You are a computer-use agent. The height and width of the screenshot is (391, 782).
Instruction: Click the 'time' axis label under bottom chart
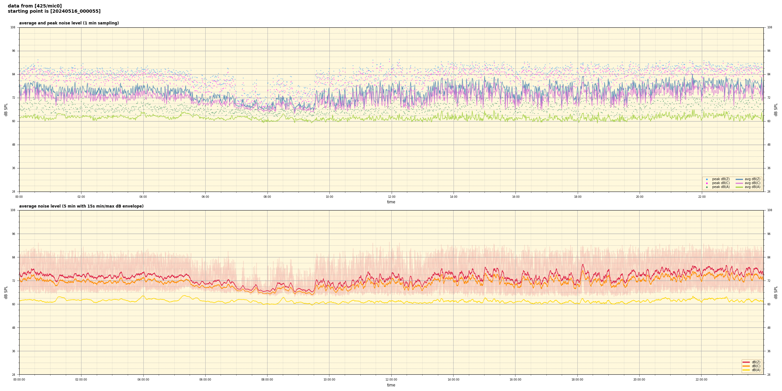coord(391,385)
